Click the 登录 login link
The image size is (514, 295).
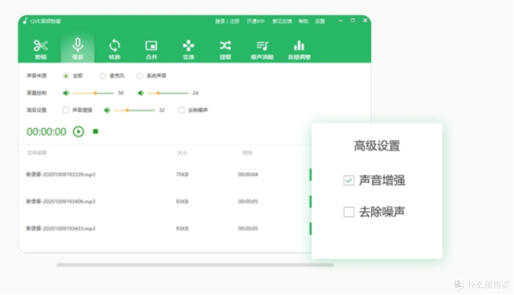click(220, 21)
